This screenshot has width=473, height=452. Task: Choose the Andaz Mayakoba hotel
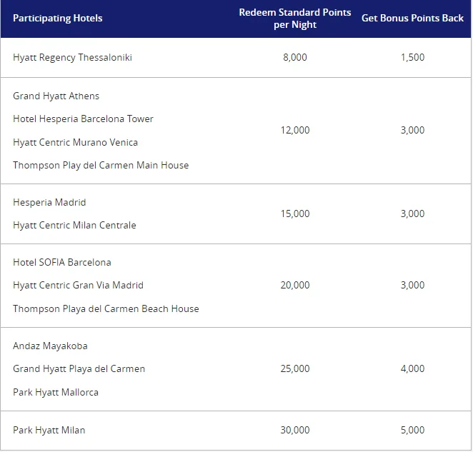pos(50,346)
